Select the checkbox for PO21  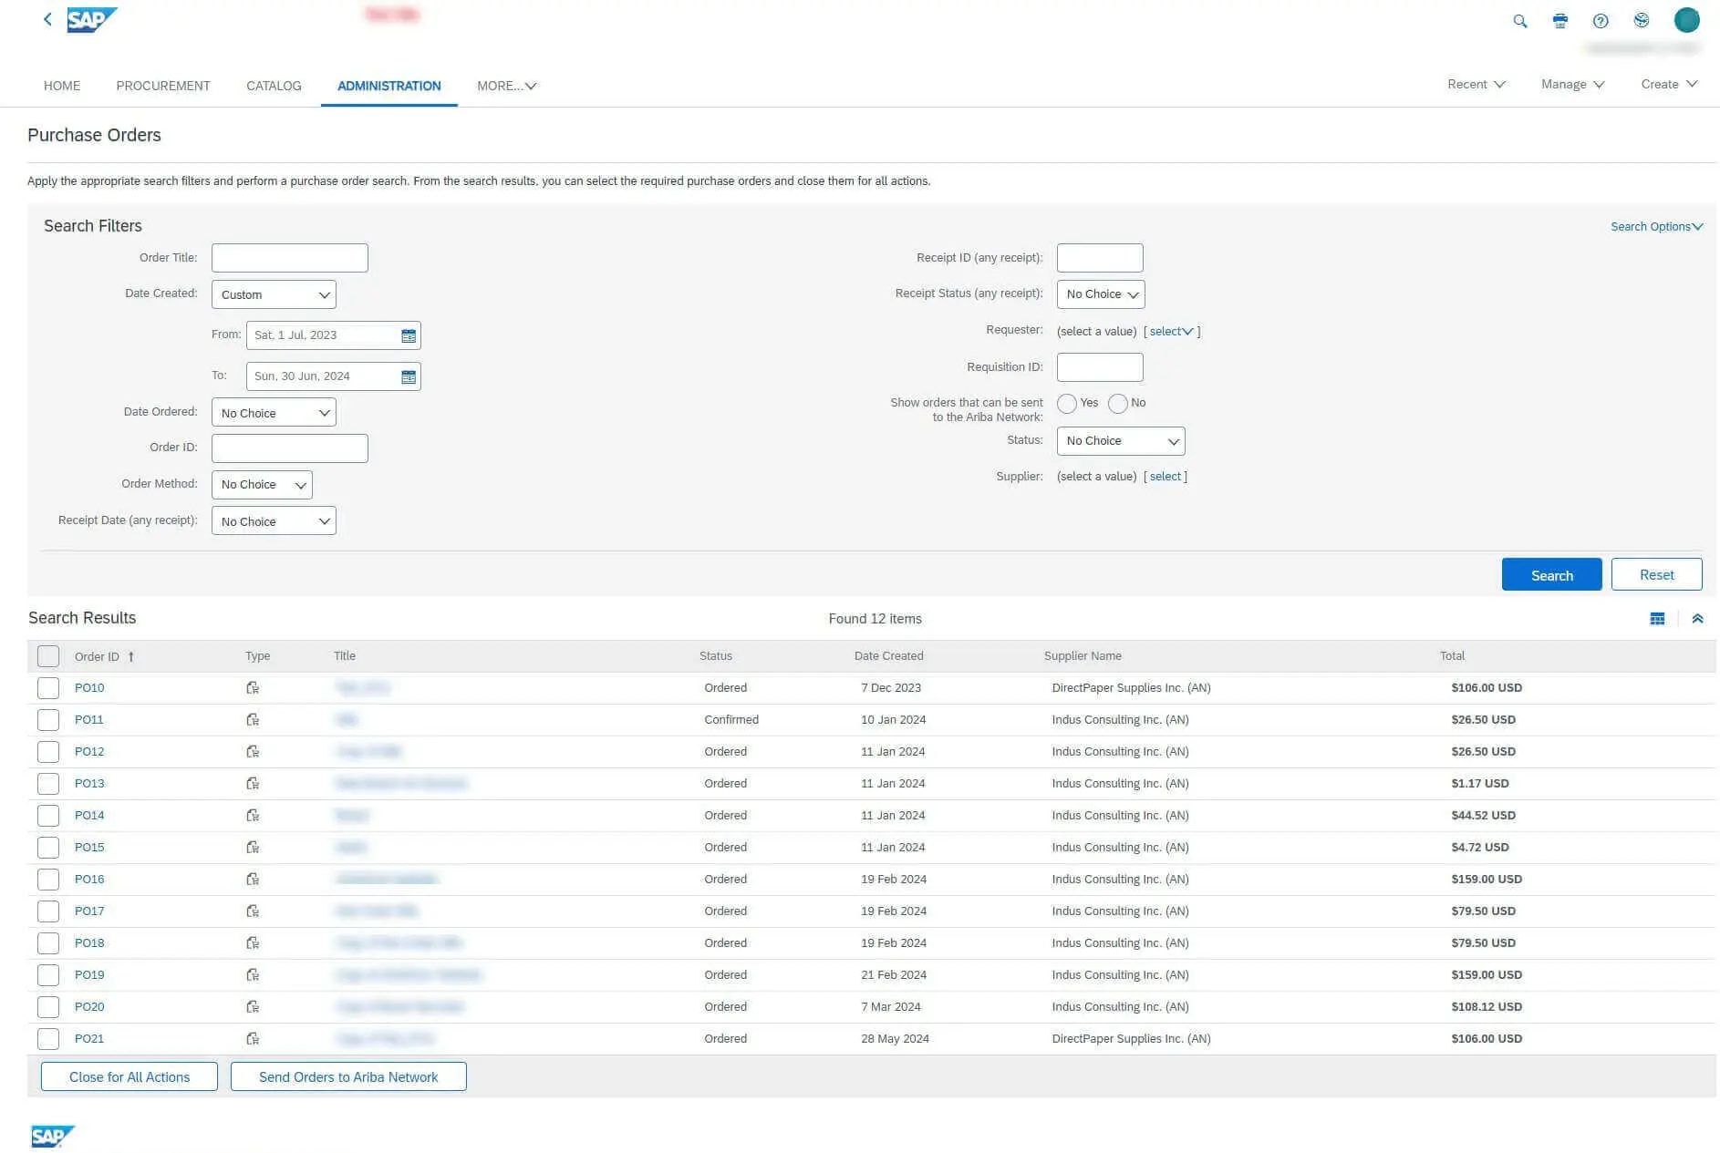click(x=48, y=1039)
